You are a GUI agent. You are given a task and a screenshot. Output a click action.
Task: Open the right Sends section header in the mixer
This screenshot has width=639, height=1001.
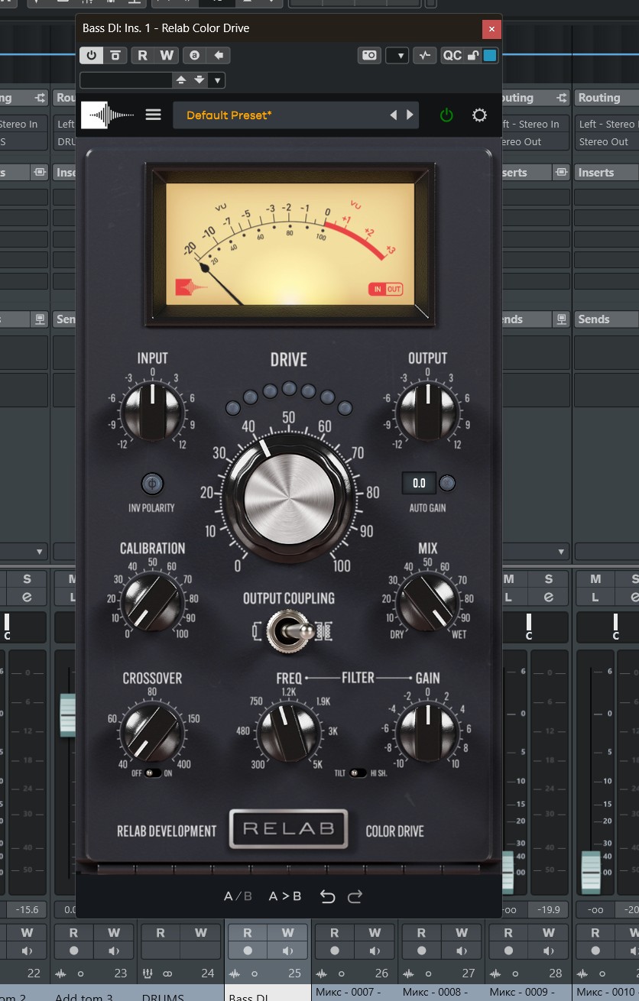(x=606, y=319)
